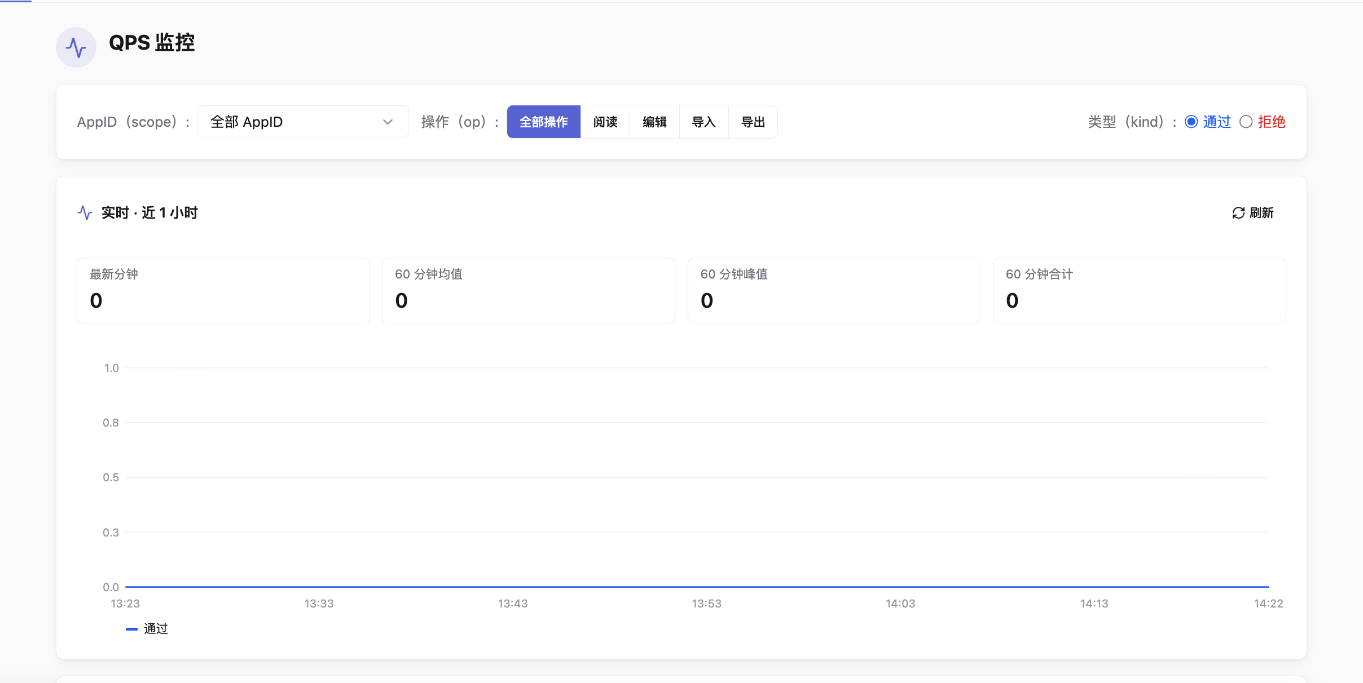Switch to the 阅读 operation tab
Viewport: 1363px width, 683px height.
(x=605, y=122)
